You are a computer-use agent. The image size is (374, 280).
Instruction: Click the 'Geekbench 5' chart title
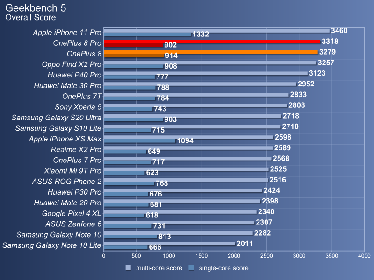pos(36,8)
